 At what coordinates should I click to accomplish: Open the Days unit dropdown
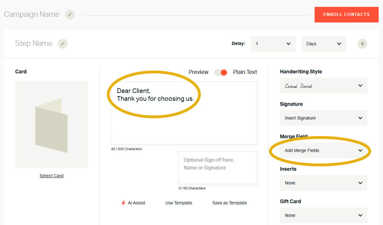[324, 44]
